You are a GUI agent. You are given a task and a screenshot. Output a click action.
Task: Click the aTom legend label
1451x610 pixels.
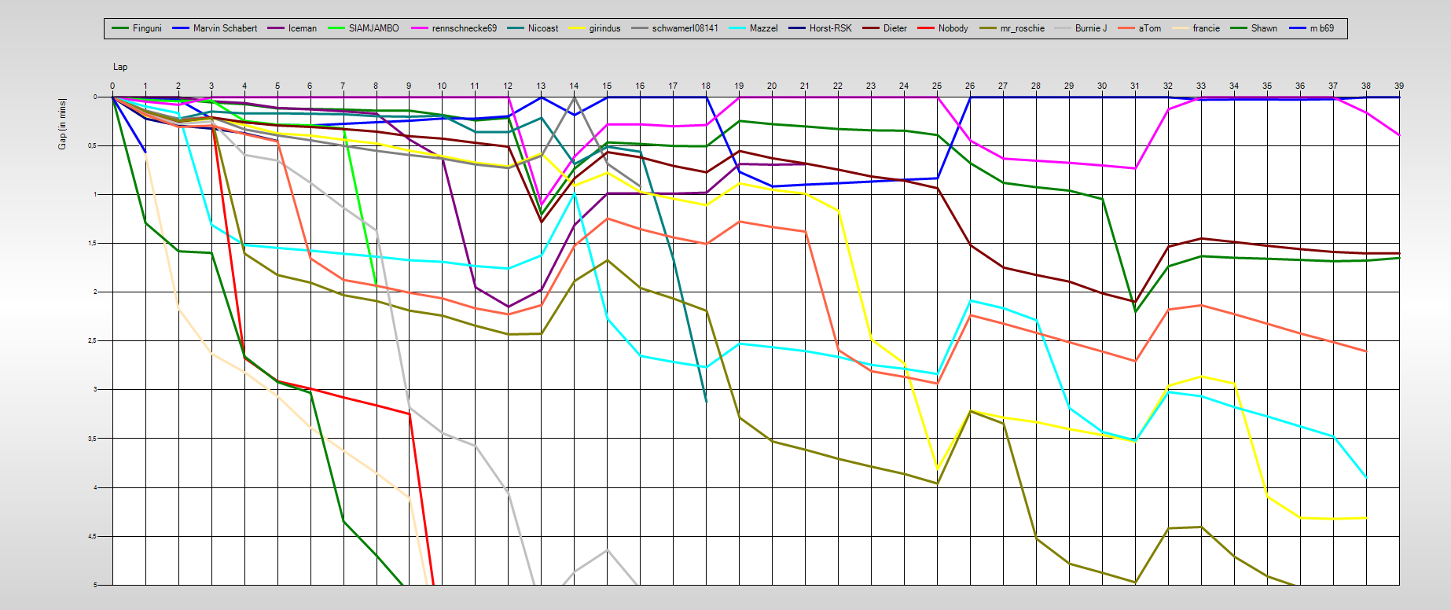coord(1149,28)
